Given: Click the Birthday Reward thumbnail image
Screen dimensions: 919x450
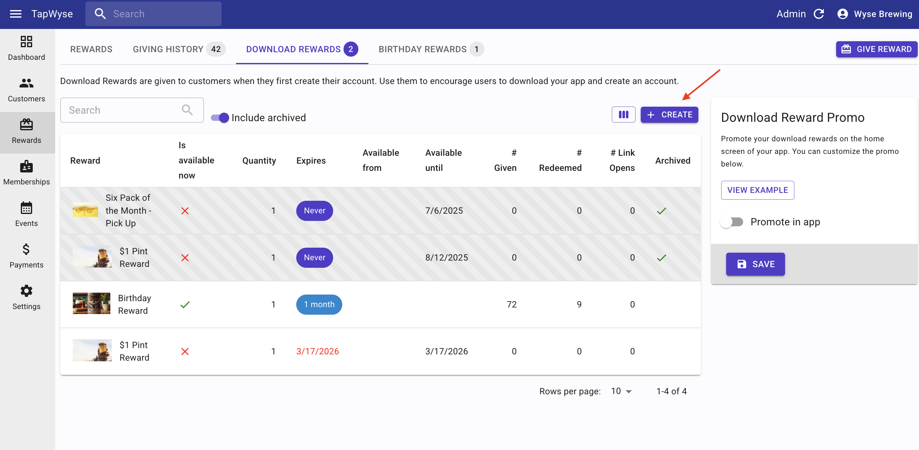Looking at the screenshot, I should click(x=91, y=304).
